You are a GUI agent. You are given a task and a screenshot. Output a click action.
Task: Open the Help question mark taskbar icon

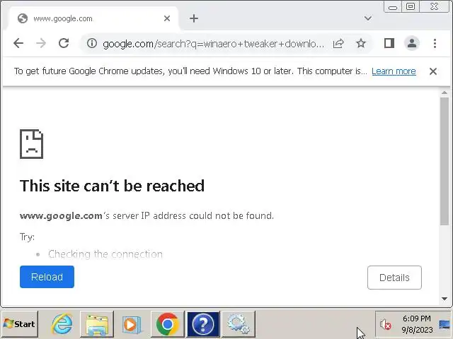point(203,324)
